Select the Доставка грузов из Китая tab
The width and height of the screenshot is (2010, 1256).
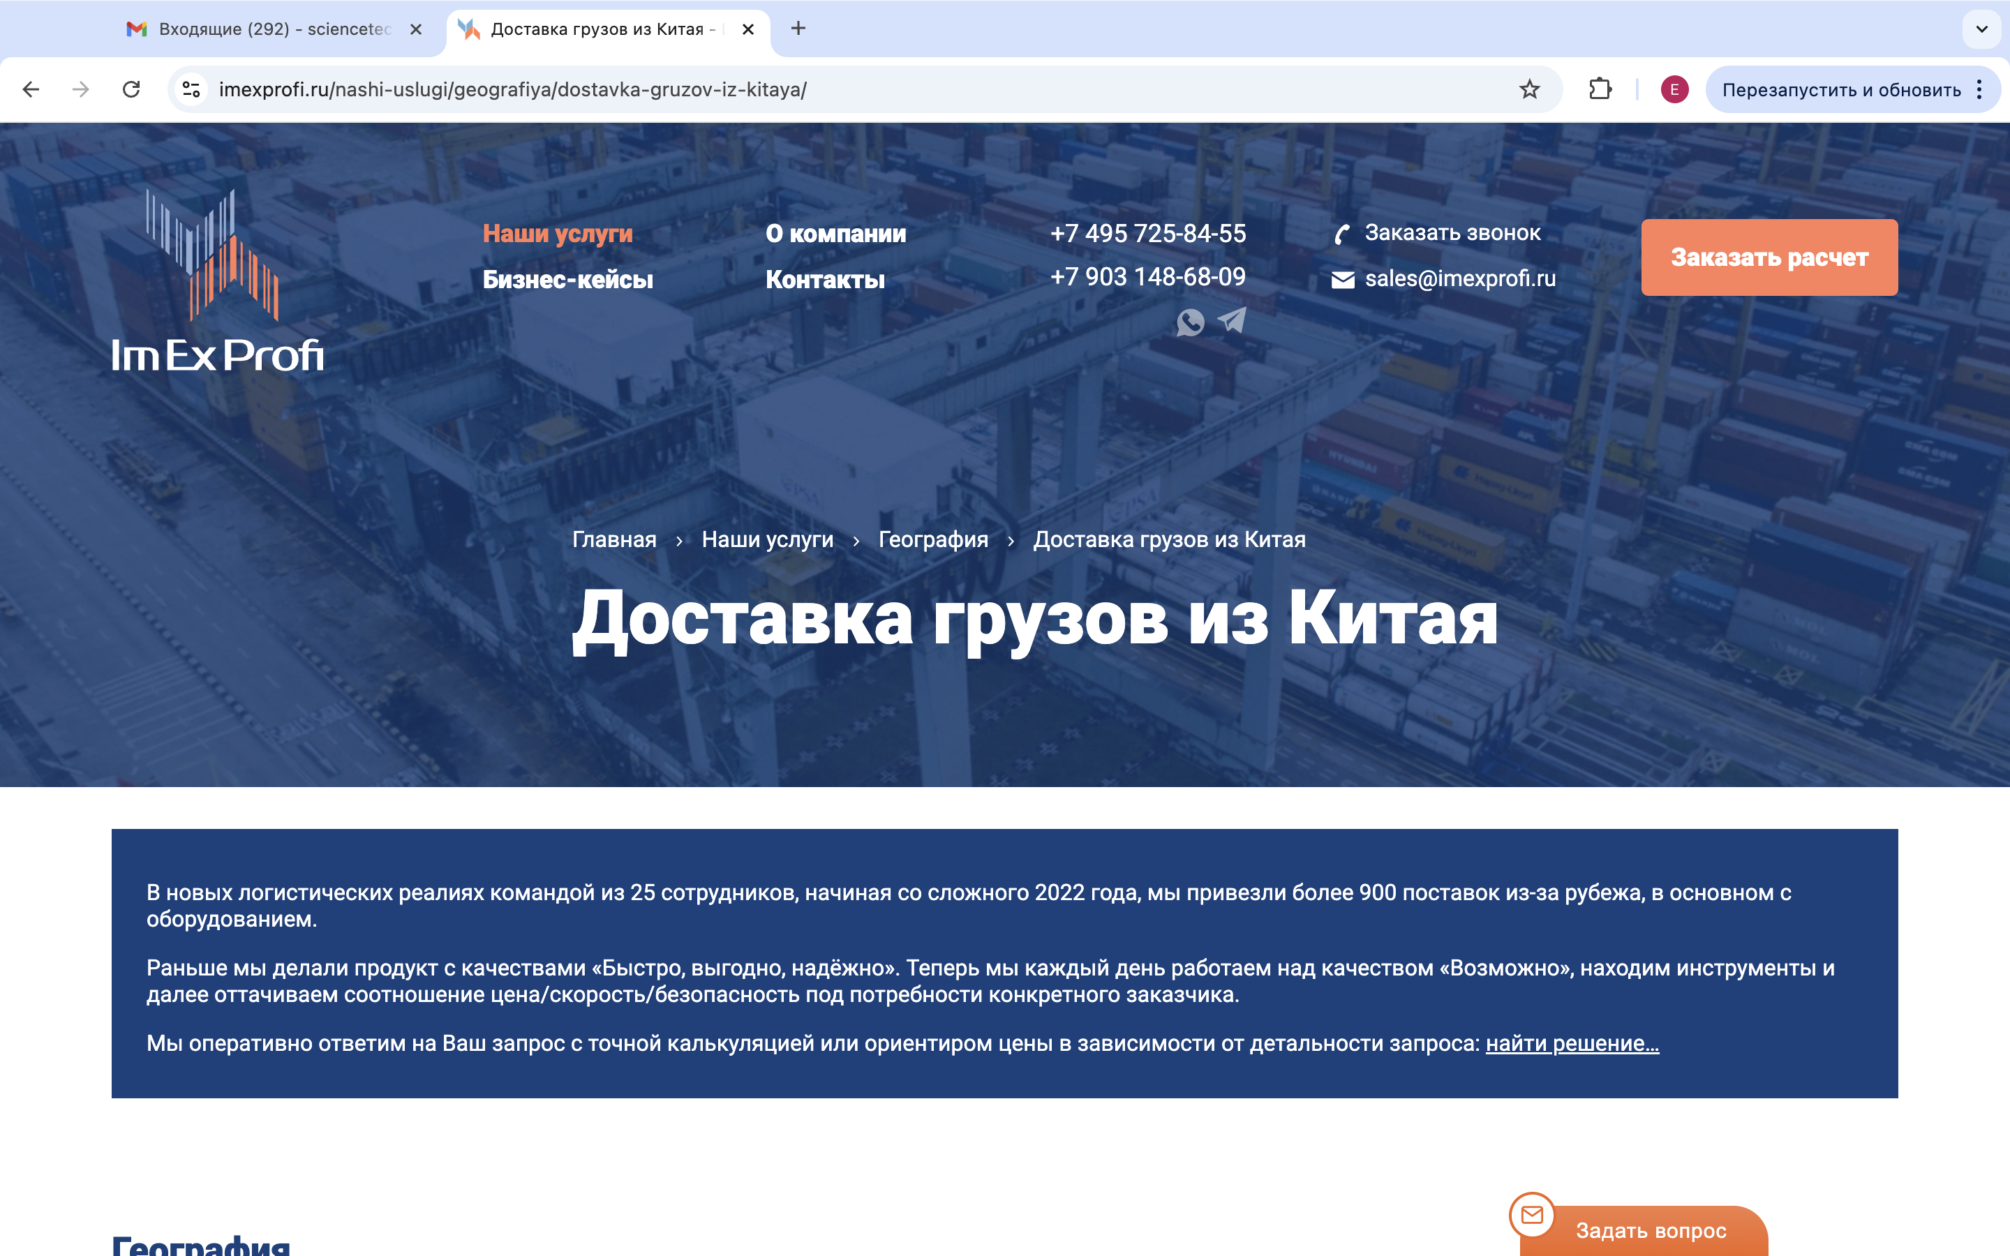606,29
